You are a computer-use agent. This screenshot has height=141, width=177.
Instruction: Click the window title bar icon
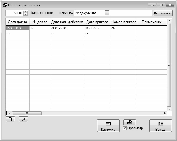(x=5, y=5)
